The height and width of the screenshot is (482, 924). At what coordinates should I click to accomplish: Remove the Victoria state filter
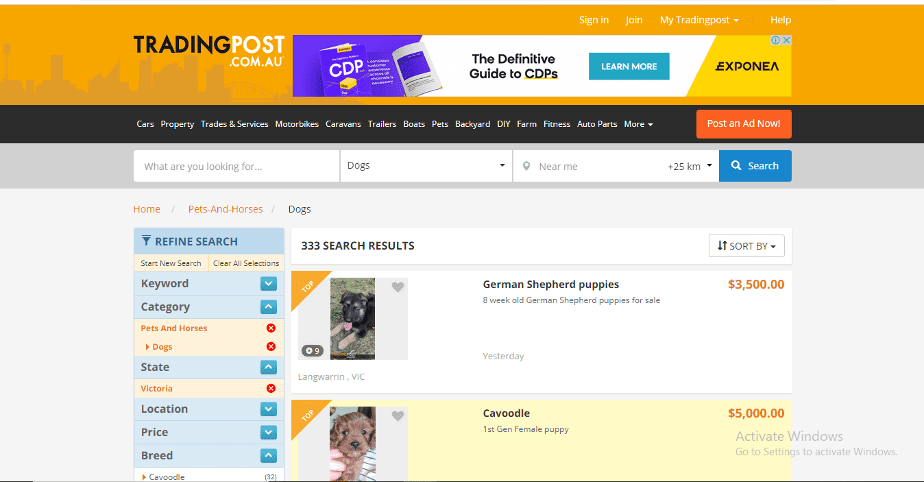pyautogui.click(x=271, y=389)
